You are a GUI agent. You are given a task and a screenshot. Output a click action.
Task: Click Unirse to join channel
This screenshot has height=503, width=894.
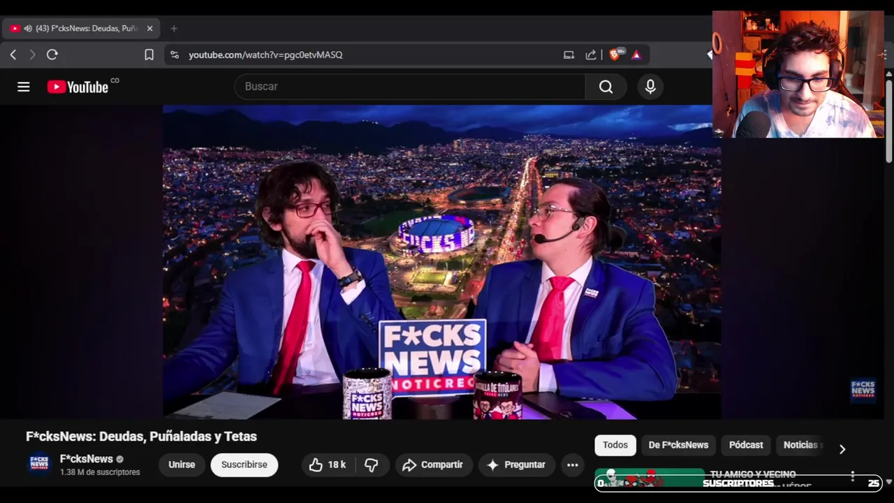182,465
